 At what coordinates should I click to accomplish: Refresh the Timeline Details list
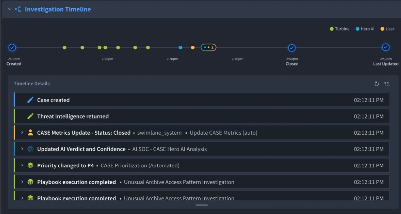tap(377, 84)
